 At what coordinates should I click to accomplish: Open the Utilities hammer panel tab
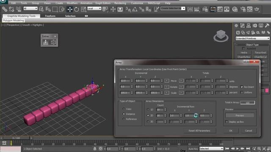coord(267,26)
